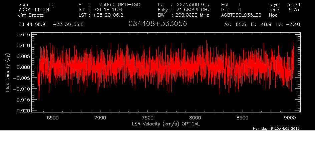Click the elevation value 48.9
Image resolution: width=321 pixels, height=163 pixels.
tap(266, 25)
